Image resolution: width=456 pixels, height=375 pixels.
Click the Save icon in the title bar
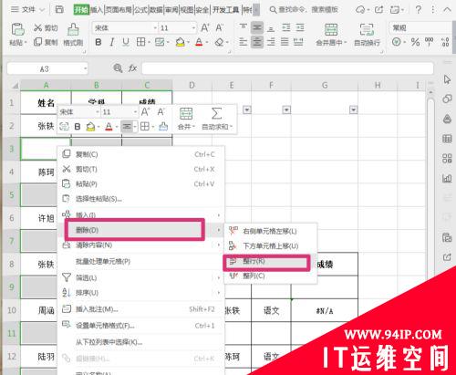tap(59, 9)
